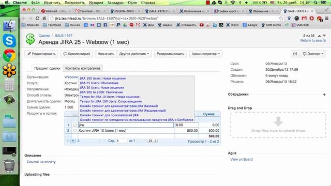
Task: Open the Weboow organization link
Action: point(71,77)
